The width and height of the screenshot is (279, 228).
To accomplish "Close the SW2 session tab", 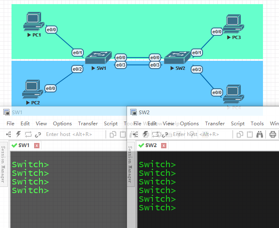I will (164, 146).
